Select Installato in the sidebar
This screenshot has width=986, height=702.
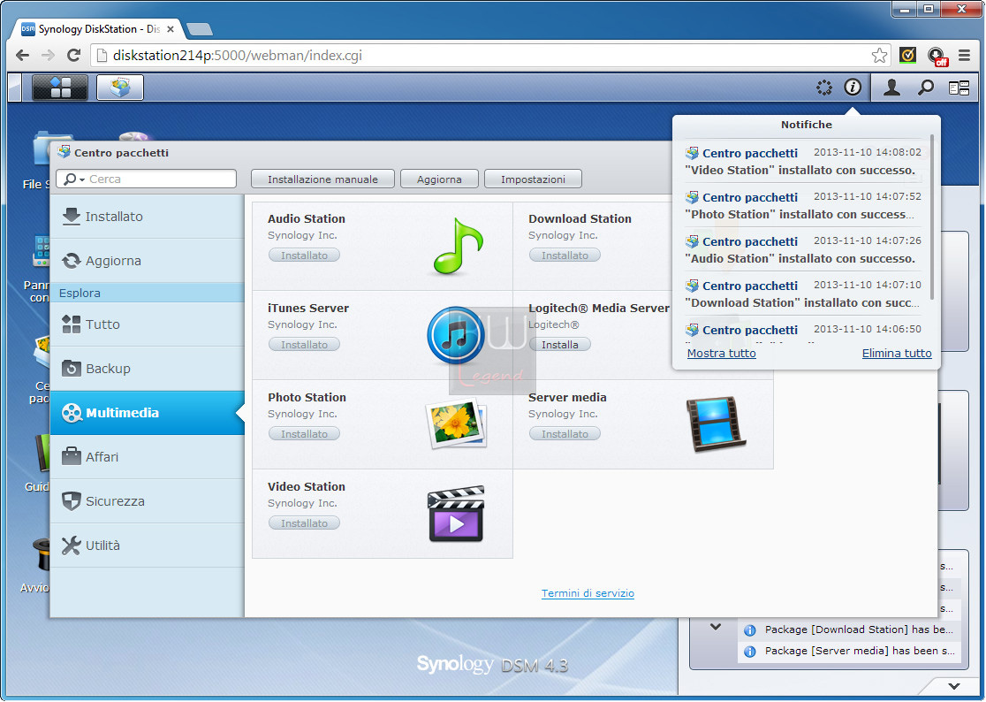tap(148, 217)
